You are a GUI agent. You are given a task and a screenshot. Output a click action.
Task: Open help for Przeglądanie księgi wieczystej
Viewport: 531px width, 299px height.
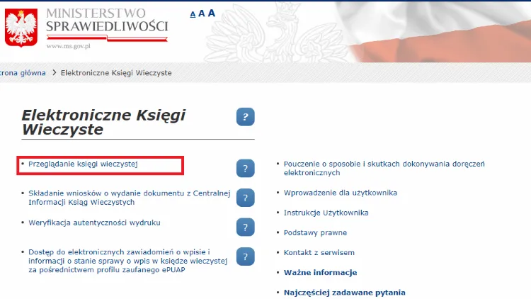245,169
